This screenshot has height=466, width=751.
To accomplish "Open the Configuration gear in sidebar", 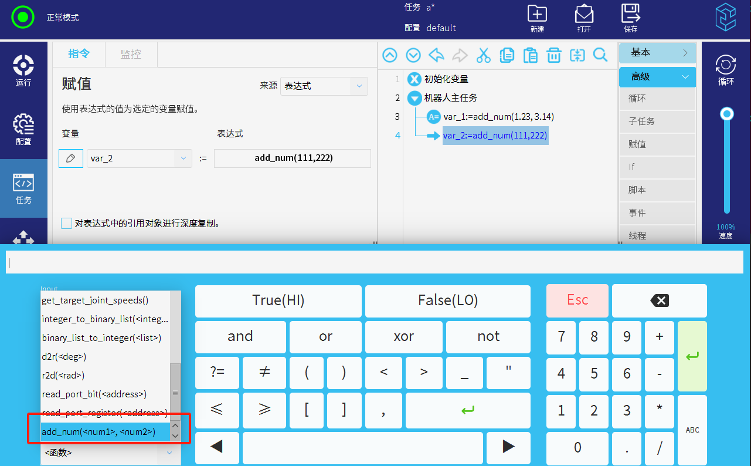I will [23, 129].
